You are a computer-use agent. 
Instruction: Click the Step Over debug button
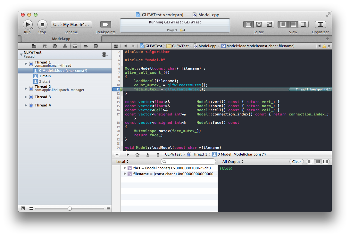coord(137,155)
